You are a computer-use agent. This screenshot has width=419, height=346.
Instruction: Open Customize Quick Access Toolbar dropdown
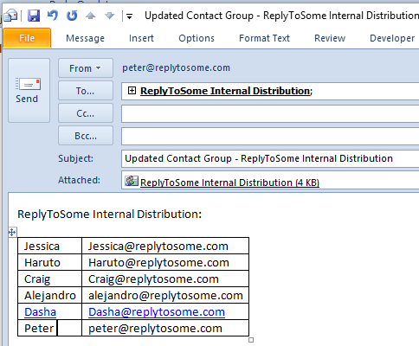129,16
